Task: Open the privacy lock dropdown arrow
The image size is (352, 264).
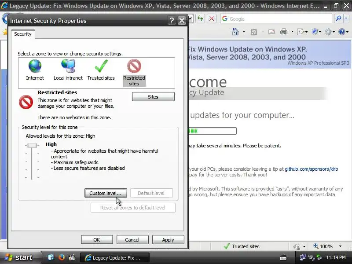Action: [x=304, y=246]
